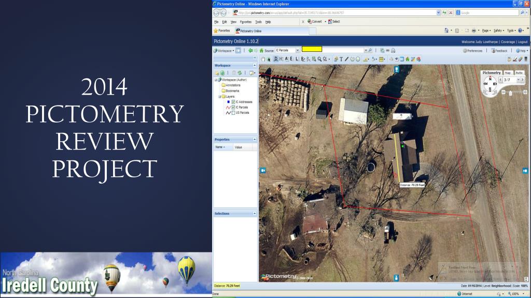The height and width of the screenshot is (298, 531).
Task: Select the pan hand tool
Action: pos(263,59)
